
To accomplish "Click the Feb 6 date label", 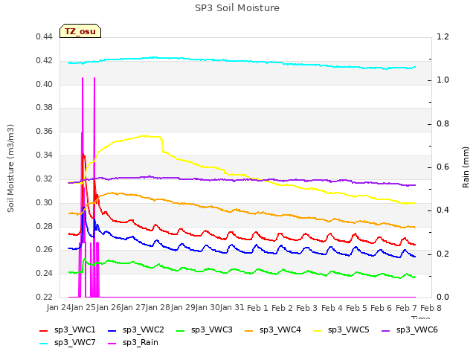I will [381, 308].
